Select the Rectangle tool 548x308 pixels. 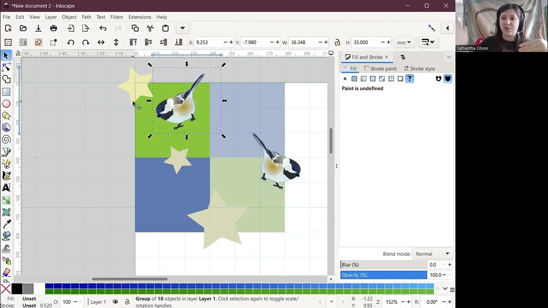pos(6,92)
